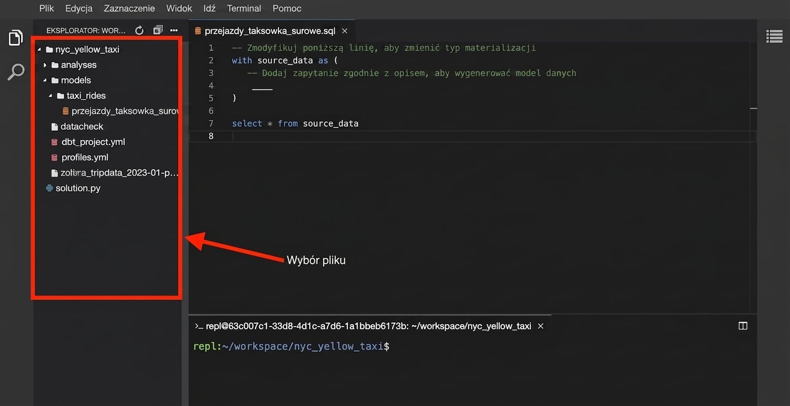Viewport: 790px width, 406px height.
Task: Click the EKSPLORATOR panel title
Action: tap(86, 30)
